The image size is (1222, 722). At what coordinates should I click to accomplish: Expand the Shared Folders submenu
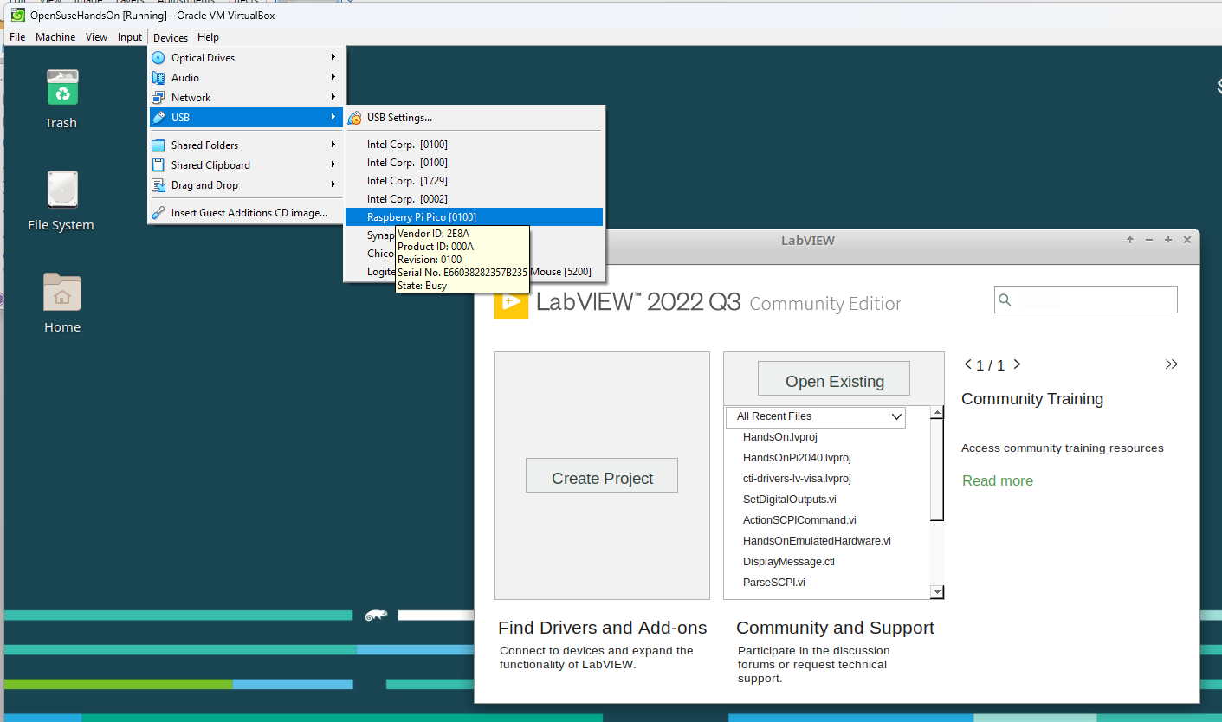click(x=333, y=145)
